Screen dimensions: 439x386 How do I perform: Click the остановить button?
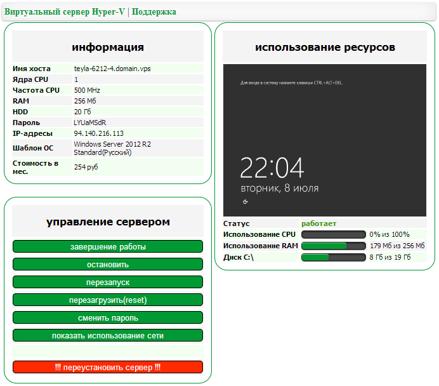coord(108,265)
